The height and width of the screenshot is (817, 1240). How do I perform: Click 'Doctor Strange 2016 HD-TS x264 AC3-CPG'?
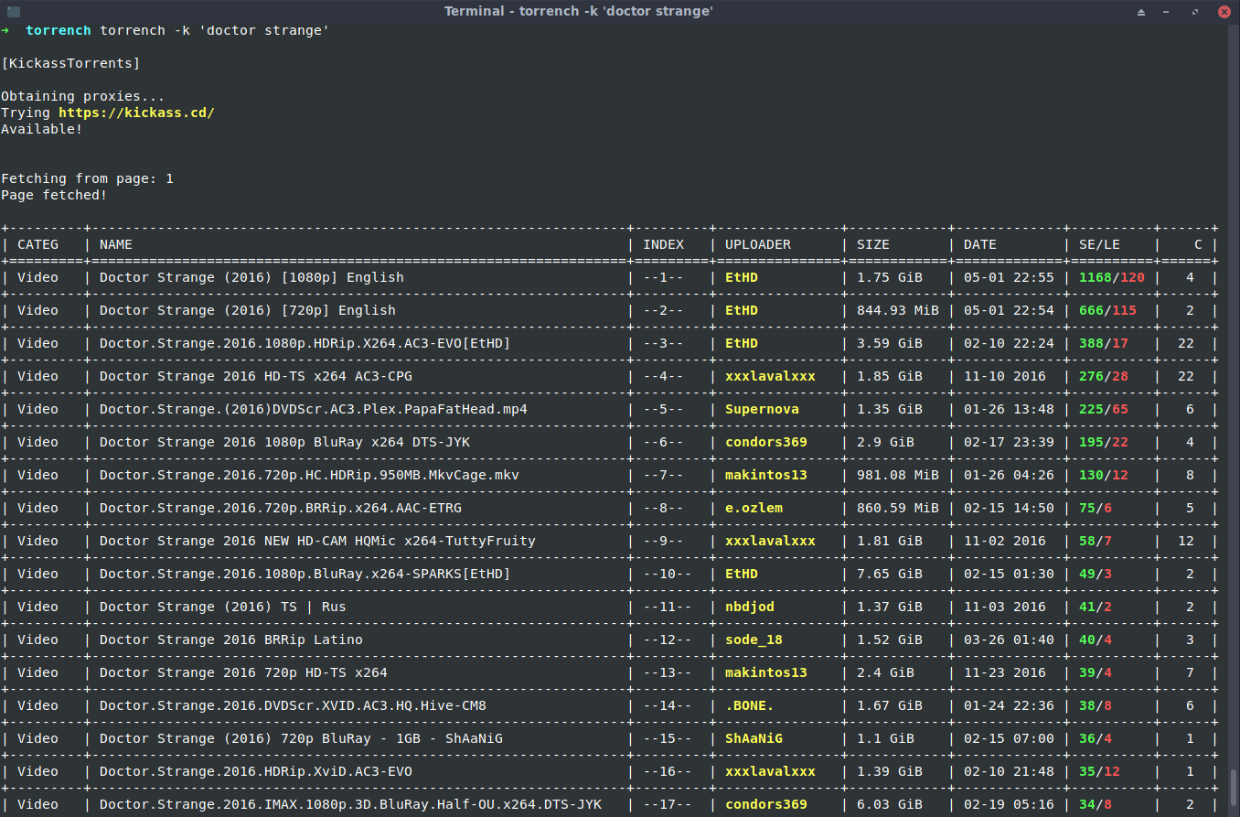(x=256, y=376)
